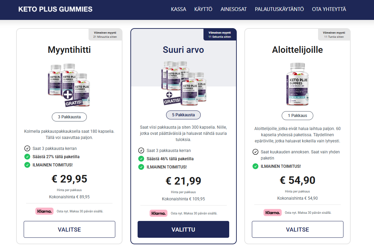Viewport: 374px width, 246px height.
Task: Click the Keto Plus Gummies site logo
Action: coord(55,9)
